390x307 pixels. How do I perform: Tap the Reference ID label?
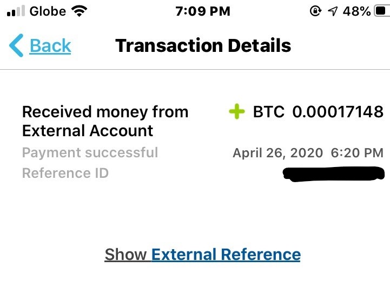(x=65, y=173)
